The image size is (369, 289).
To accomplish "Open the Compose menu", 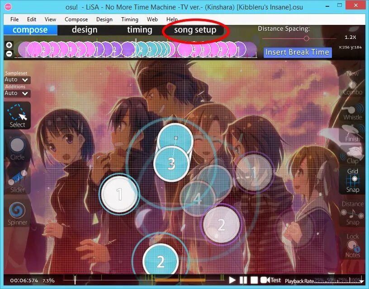I will click(x=76, y=19).
